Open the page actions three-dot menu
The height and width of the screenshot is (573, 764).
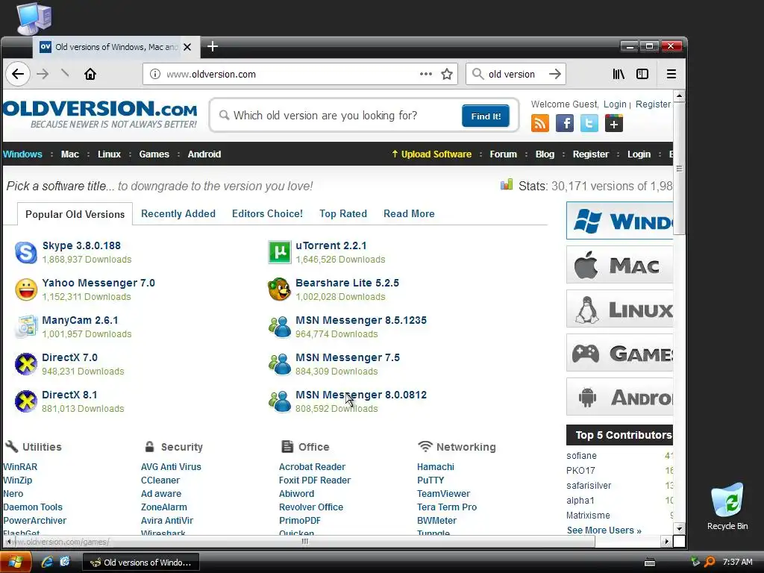tap(426, 74)
